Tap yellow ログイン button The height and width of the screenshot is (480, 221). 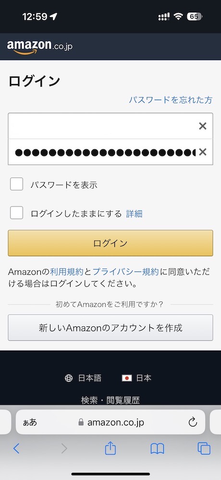[110, 243]
